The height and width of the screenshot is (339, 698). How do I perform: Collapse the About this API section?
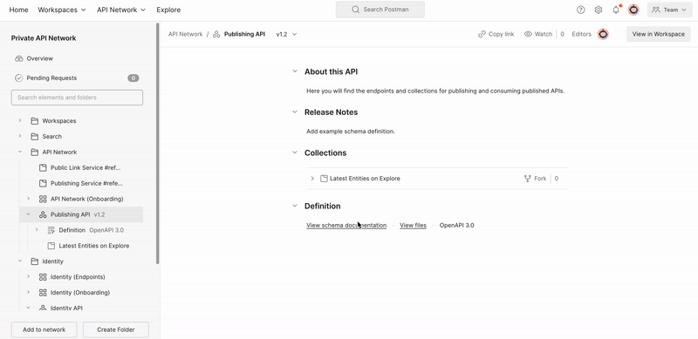(x=294, y=71)
